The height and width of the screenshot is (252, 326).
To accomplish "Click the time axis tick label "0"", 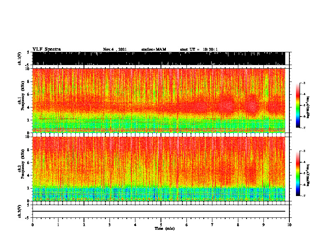I will [x=33, y=225].
